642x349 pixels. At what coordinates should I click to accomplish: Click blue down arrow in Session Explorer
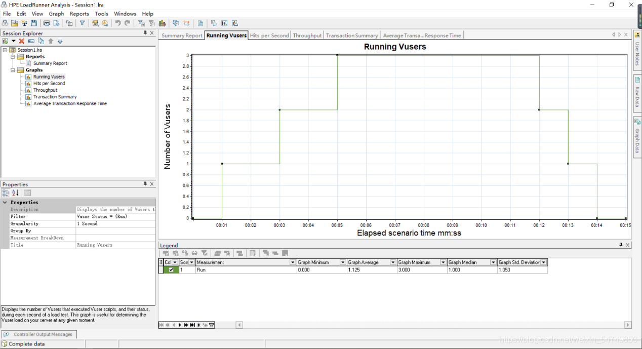60,41
